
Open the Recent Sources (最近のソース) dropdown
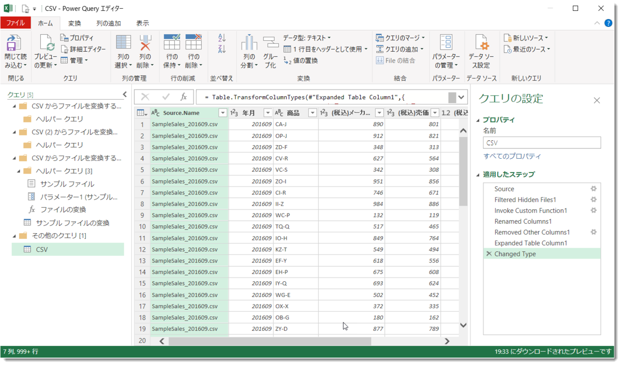pos(527,49)
